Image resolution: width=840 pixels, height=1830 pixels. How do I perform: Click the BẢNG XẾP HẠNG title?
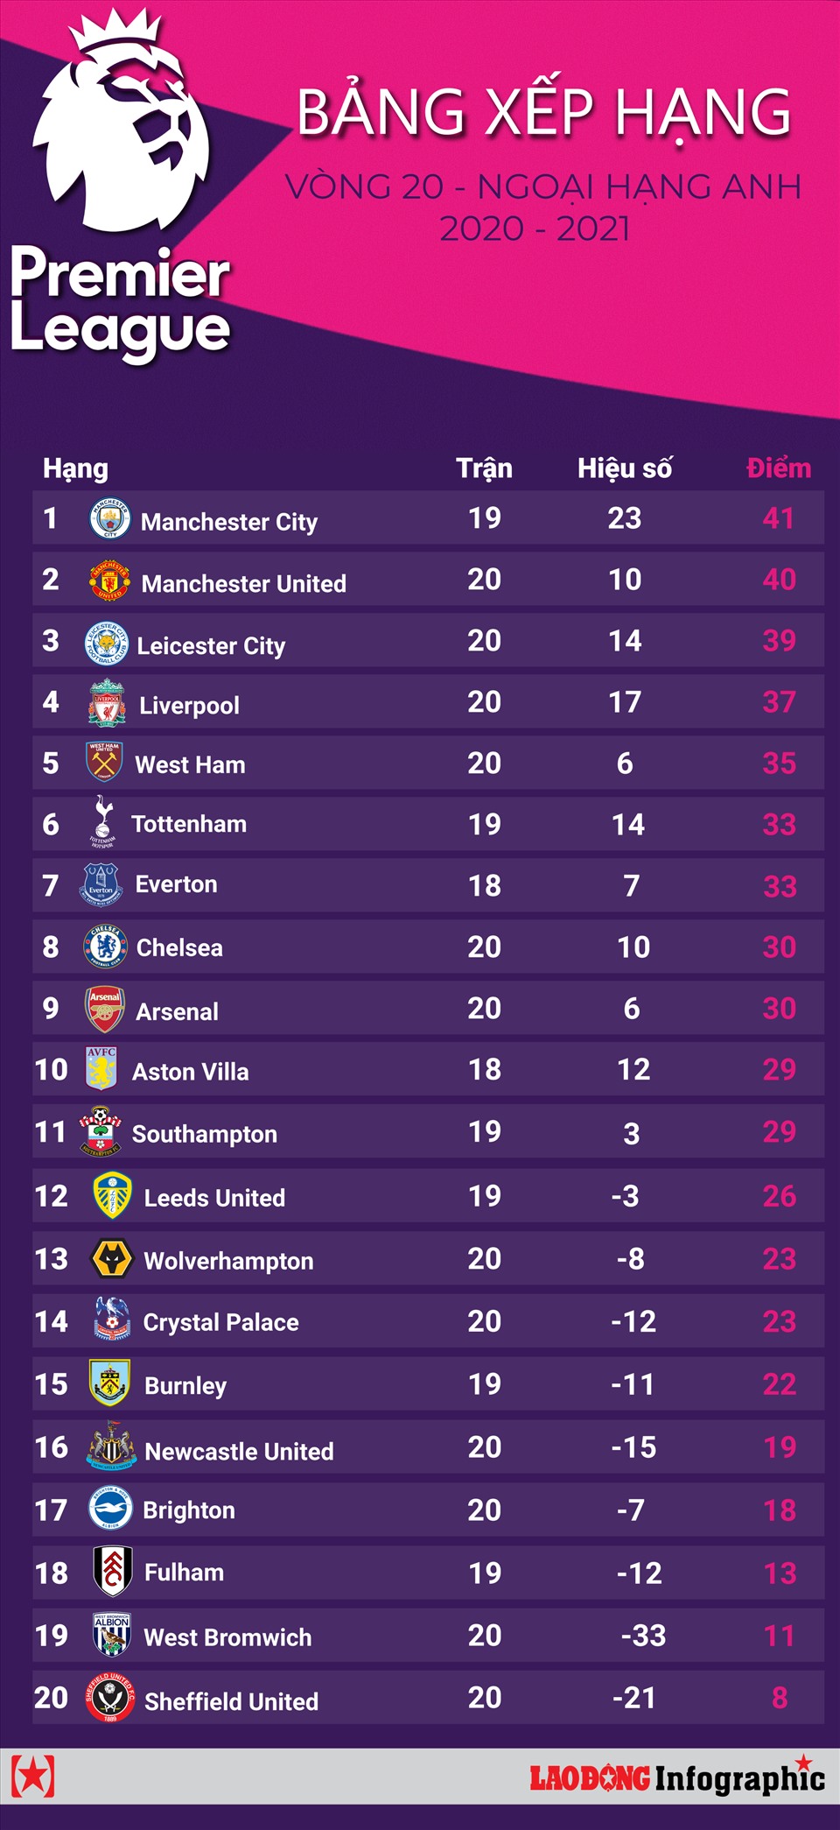pyautogui.click(x=543, y=113)
